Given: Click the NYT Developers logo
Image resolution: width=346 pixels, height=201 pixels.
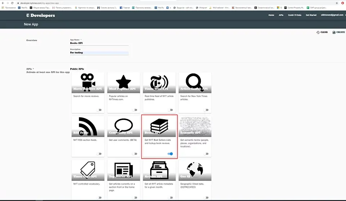Looking at the screenshot, I should tap(41, 15).
